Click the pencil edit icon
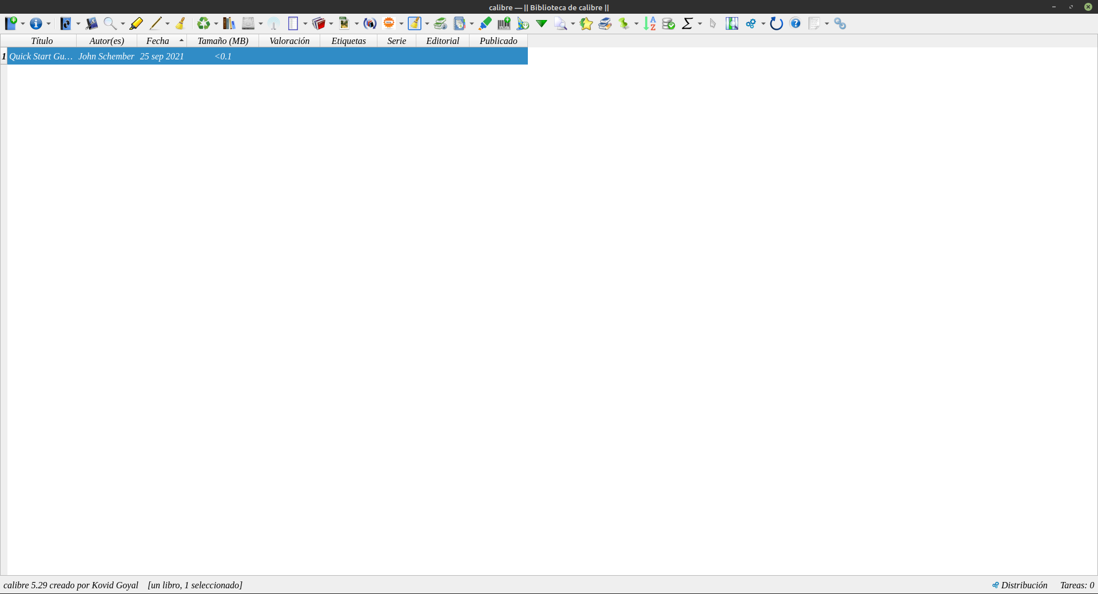The image size is (1098, 594). [x=155, y=23]
